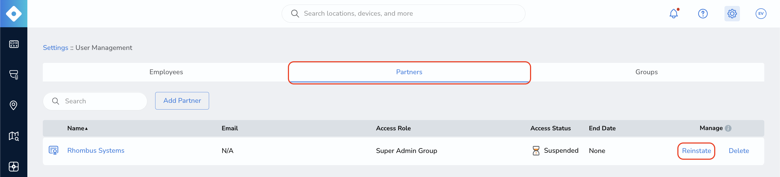Click the partner Search input field
This screenshot has height=177, width=780.
click(95, 101)
